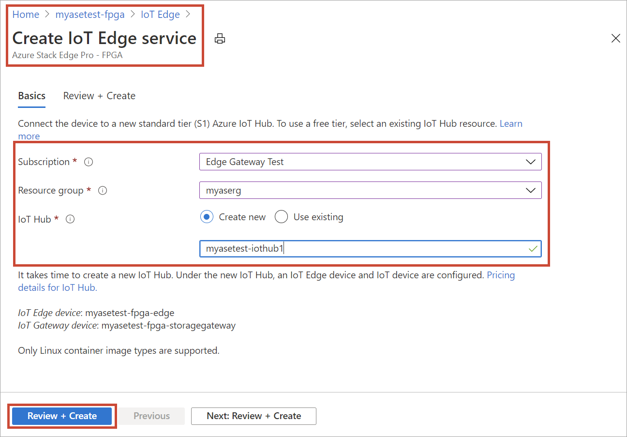
Task: Go back to IoT Edge breadcrumb
Action: coord(160,15)
